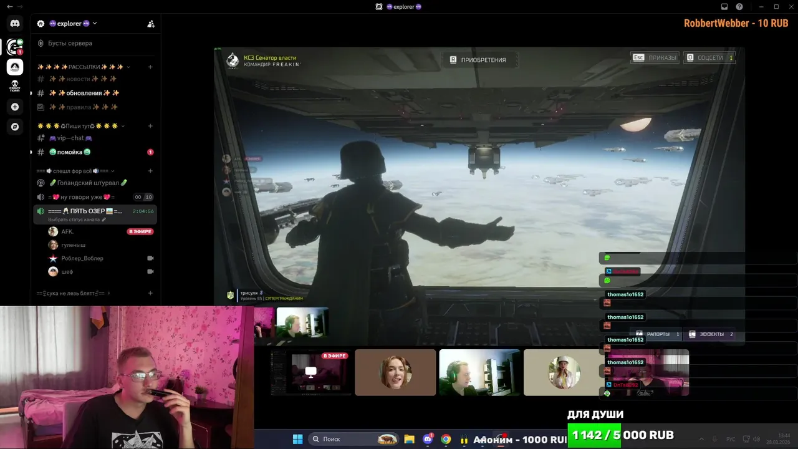Viewport: 798px width, 449px height.
Task: Click the microphone tray icon
Action: click(715, 439)
